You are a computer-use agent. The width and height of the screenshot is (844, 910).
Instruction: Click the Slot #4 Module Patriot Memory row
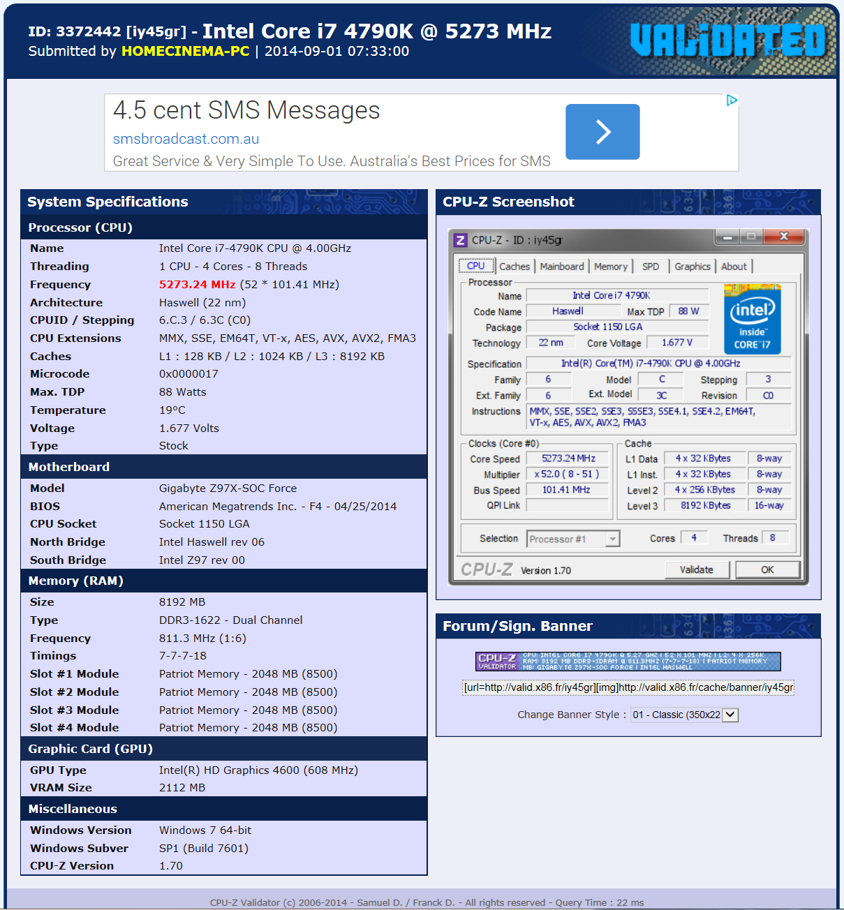click(x=223, y=728)
